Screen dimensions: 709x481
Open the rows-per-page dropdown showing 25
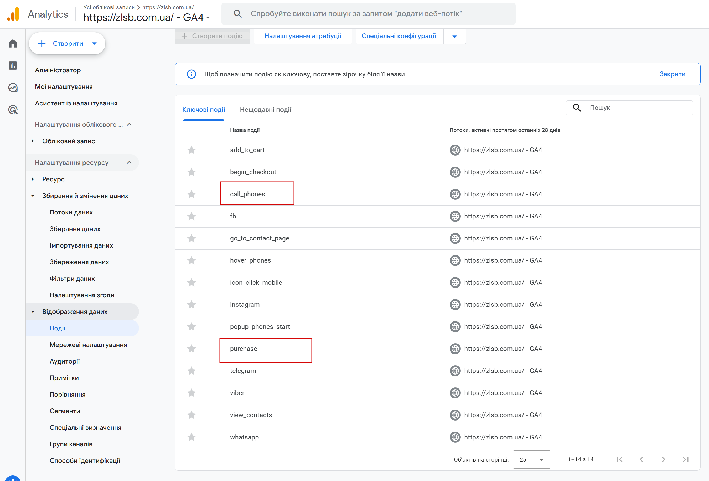click(x=531, y=459)
